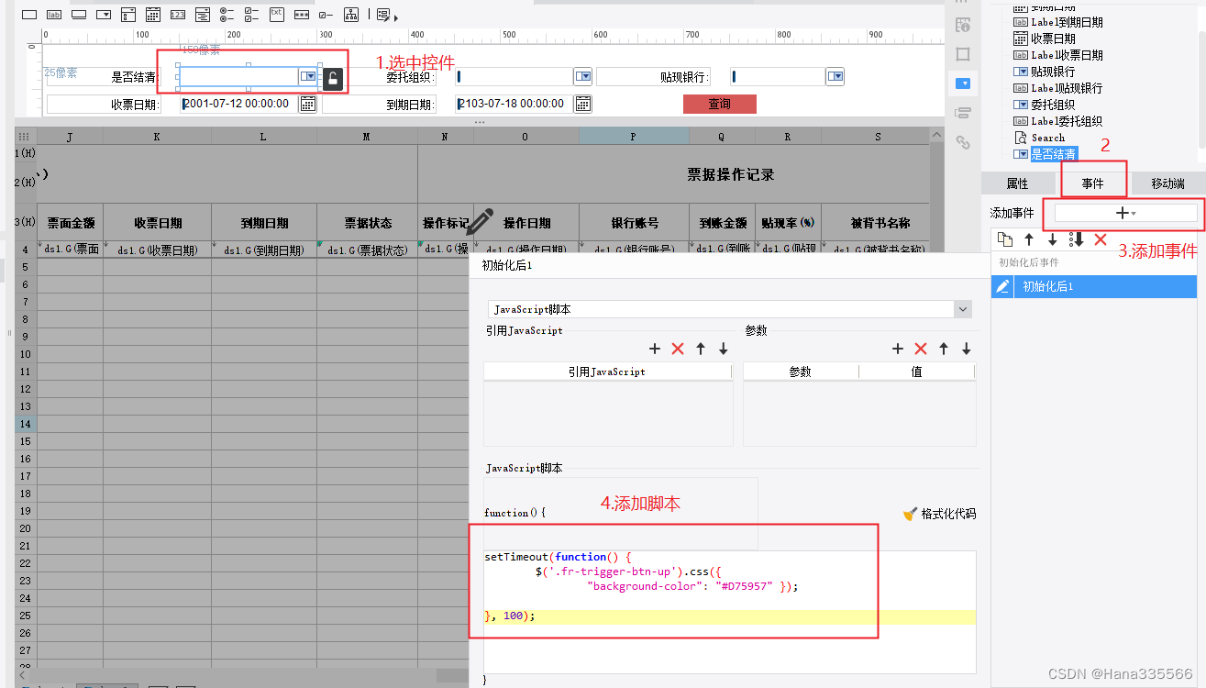Open the widget settings dropdown icon in sidebar
Image resolution: width=1206 pixels, height=688 pixels.
tap(963, 83)
